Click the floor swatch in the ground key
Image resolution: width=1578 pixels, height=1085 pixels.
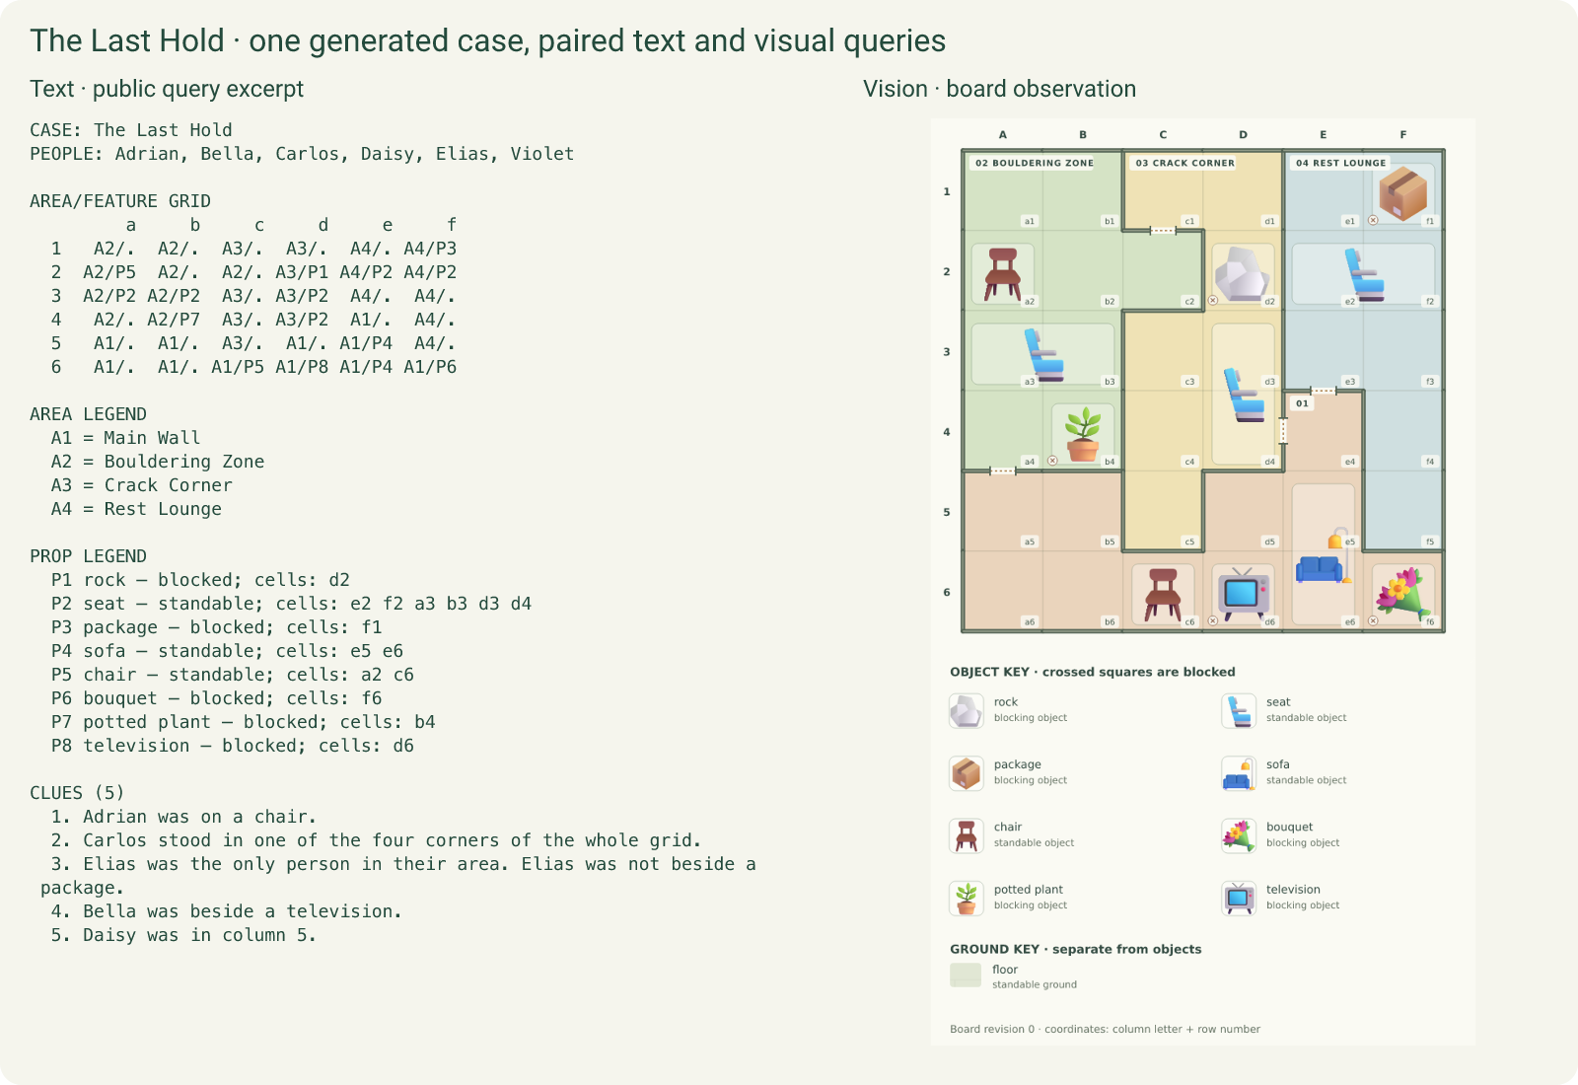coord(966,976)
